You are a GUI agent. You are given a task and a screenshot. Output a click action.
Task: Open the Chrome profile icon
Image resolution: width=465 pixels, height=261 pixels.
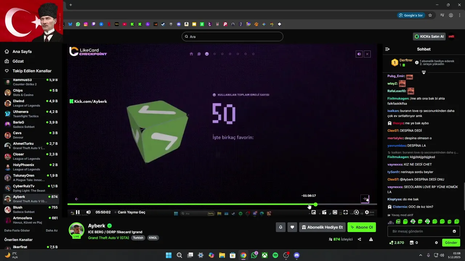[x=451, y=15]
